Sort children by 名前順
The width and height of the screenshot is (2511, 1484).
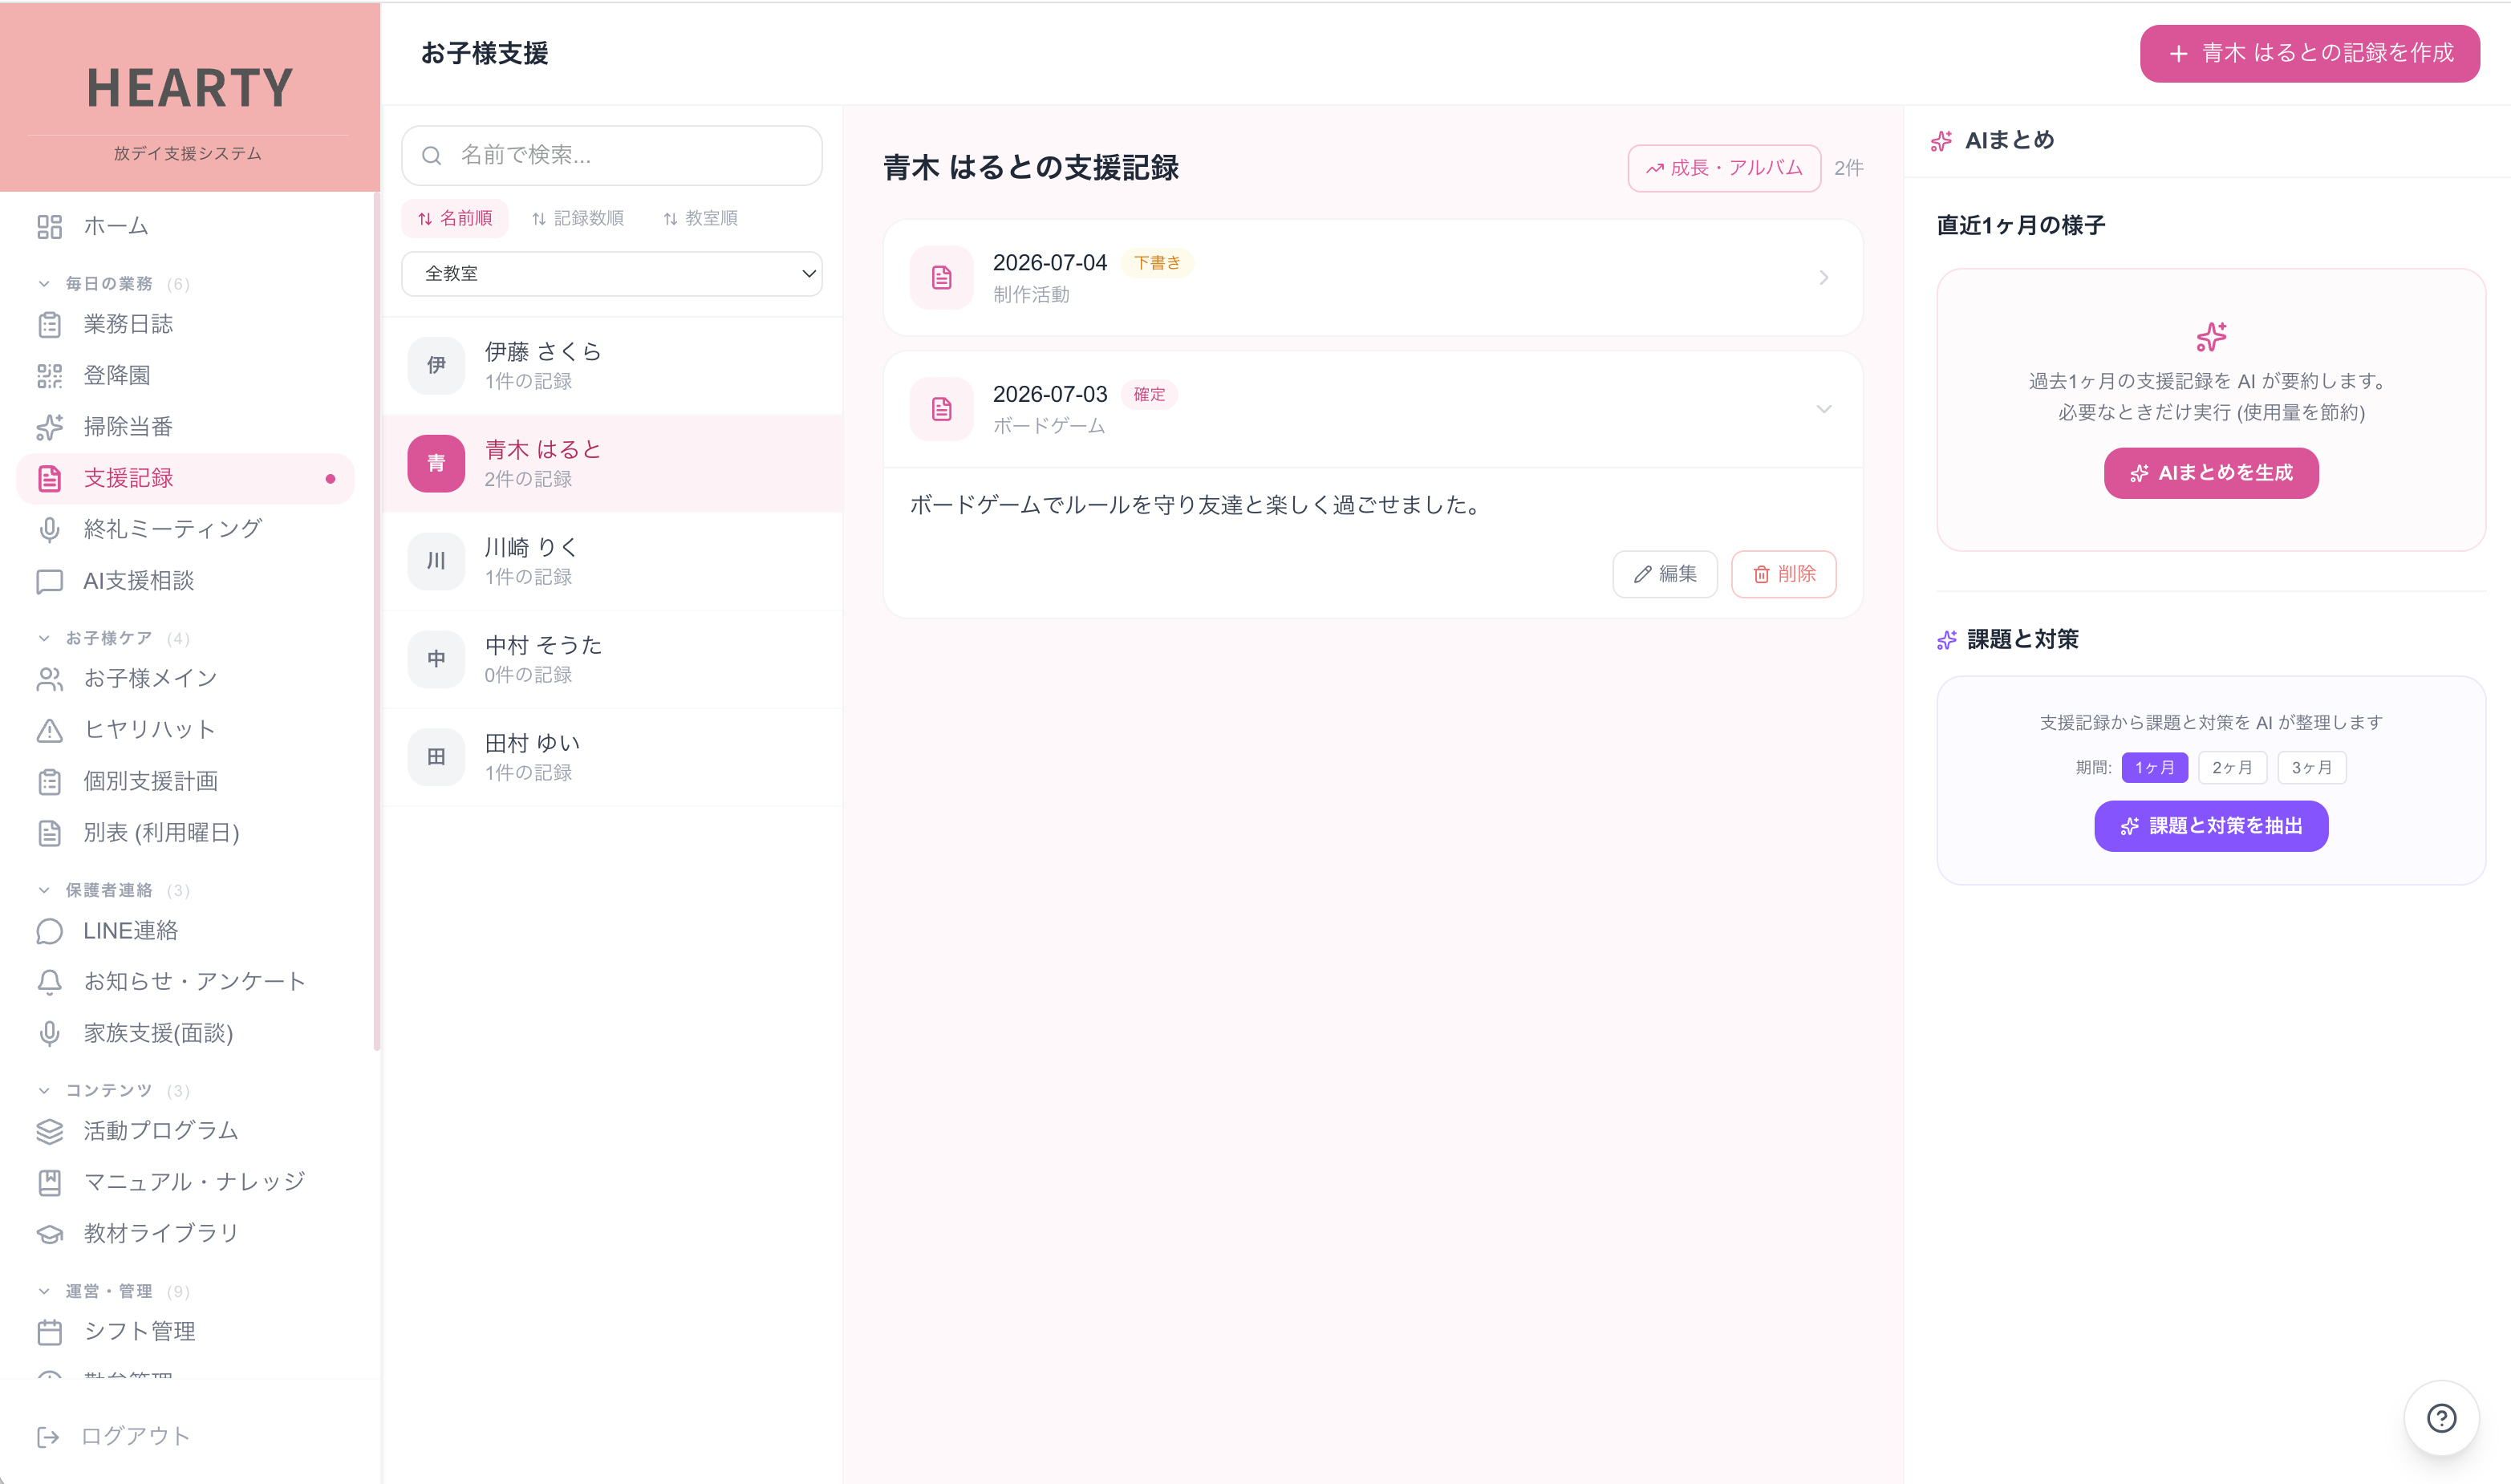click(x=455, y=218)
